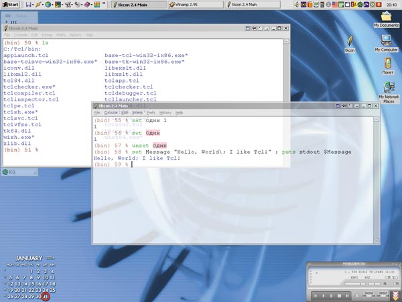Click the Windows Start button
This screenshot has height=302, width=402.
click(x=10, y=4)
